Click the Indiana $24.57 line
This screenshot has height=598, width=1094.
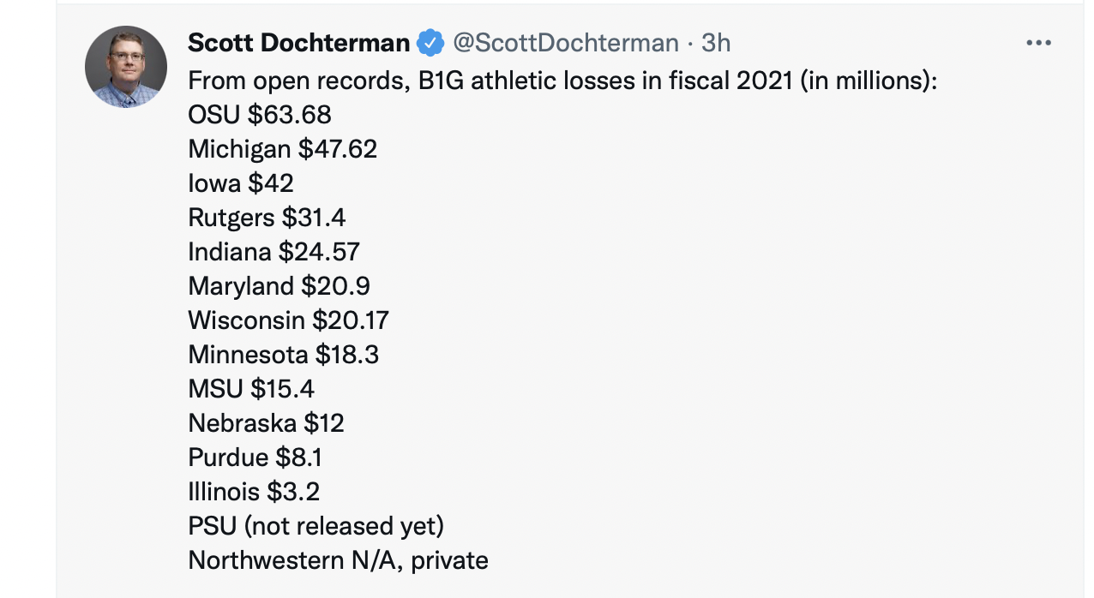click(274, 252)
